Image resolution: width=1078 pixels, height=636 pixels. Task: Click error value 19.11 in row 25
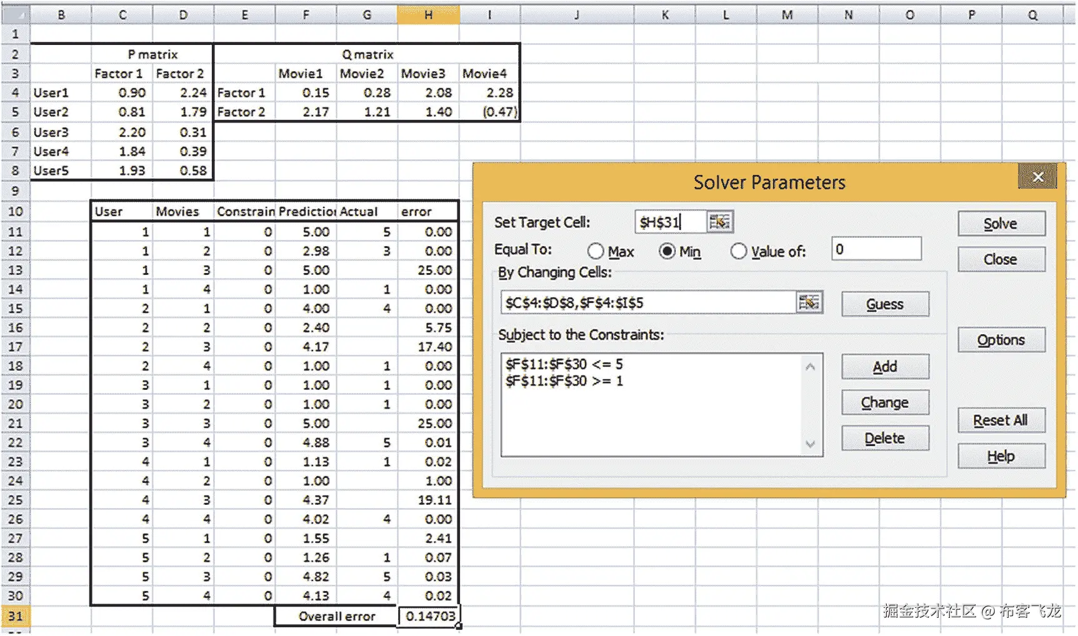pos(429,500)
